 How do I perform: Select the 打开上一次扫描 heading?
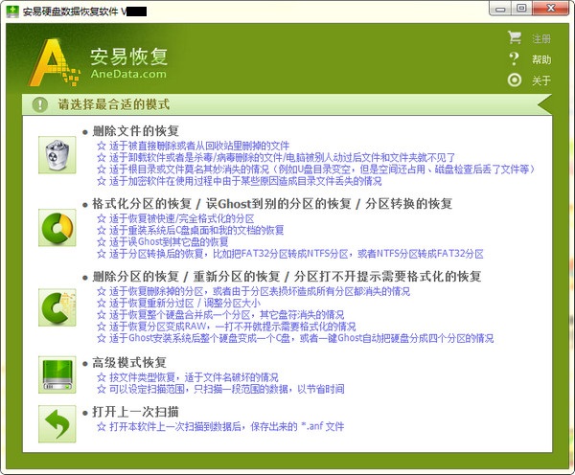pos(135,412)
